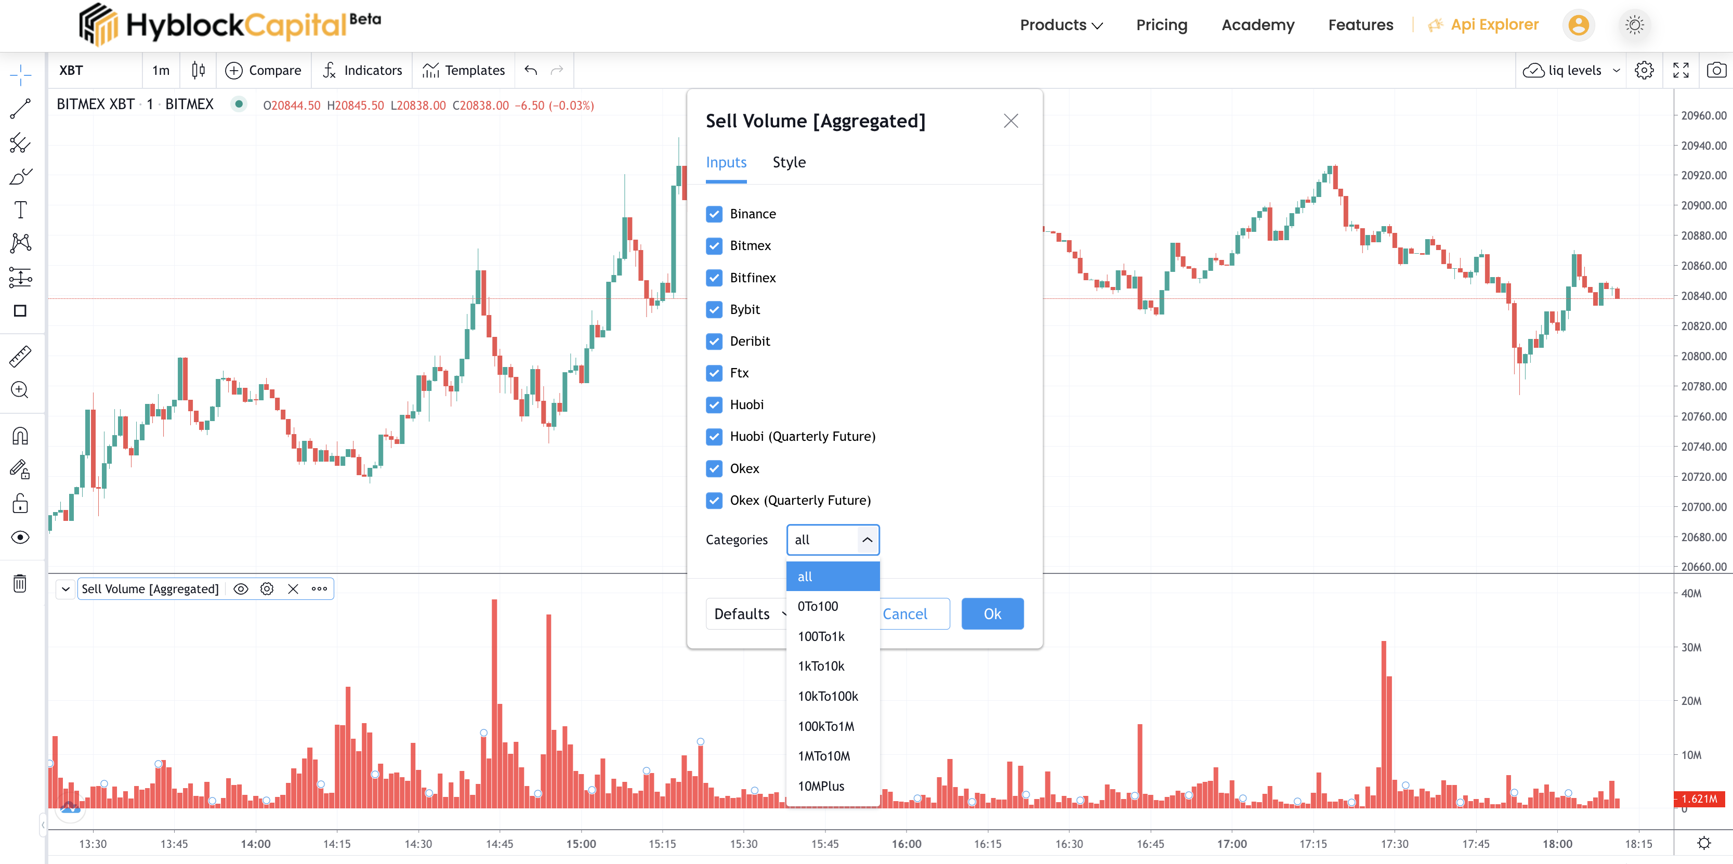Choose 10kTo100k from Categories list
Viewport: 1733px width, 864px height.
[828, 697]
